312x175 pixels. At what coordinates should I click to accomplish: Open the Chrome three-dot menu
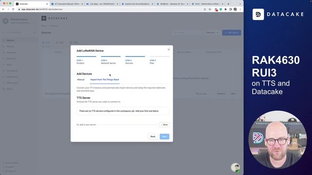(x=240, y=9)
